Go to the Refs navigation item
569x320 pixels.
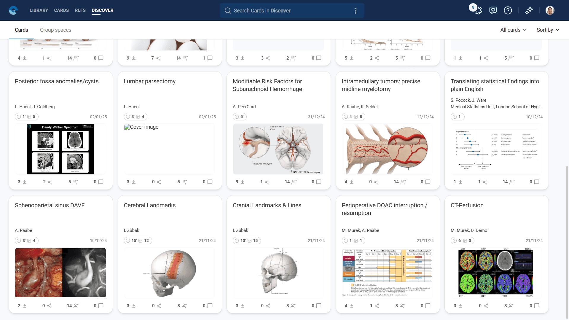click(80, 10)
